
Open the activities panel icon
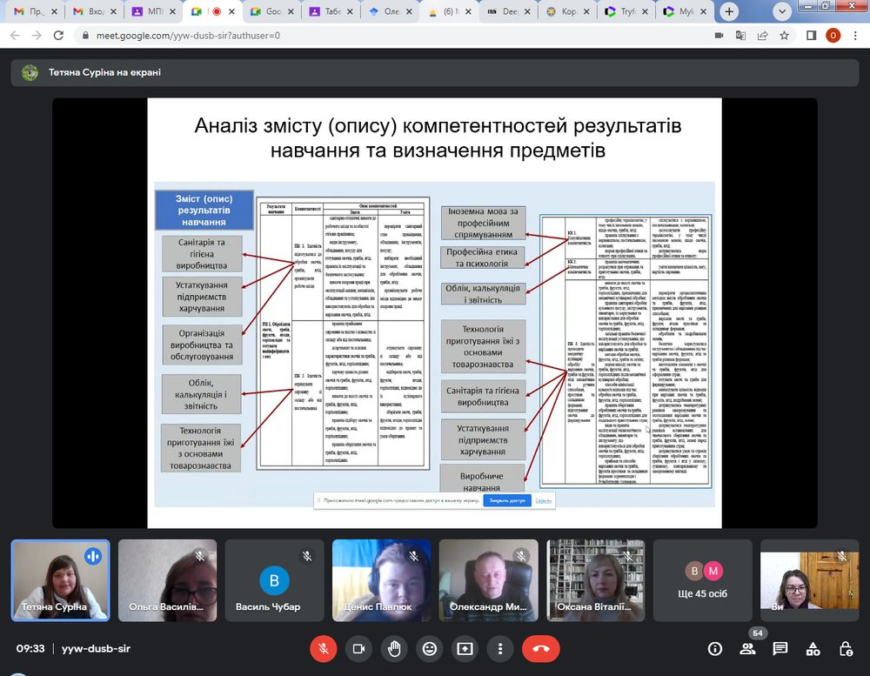point(813,649)
